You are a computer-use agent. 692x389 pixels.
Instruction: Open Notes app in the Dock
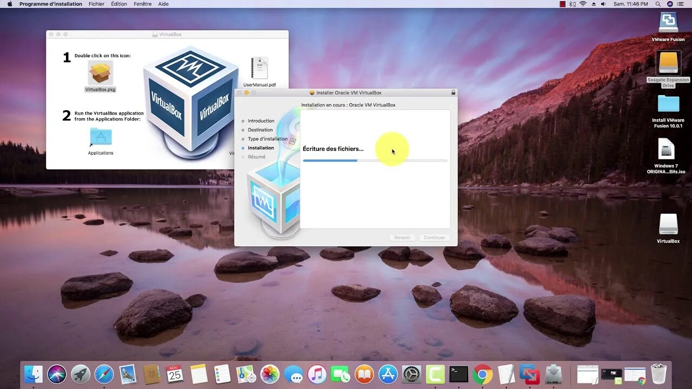[198, 374]
